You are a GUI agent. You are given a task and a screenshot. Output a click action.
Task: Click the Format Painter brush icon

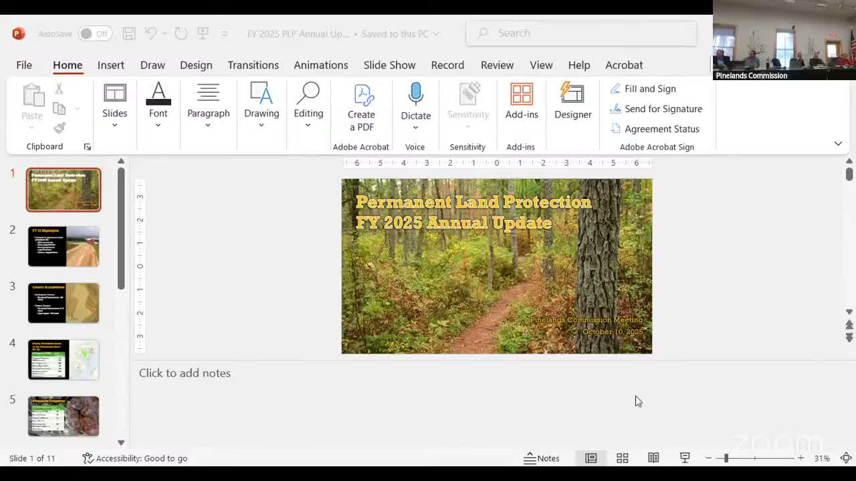(x=60, y=128)
